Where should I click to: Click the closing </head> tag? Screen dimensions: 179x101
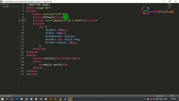pos(32,52)
